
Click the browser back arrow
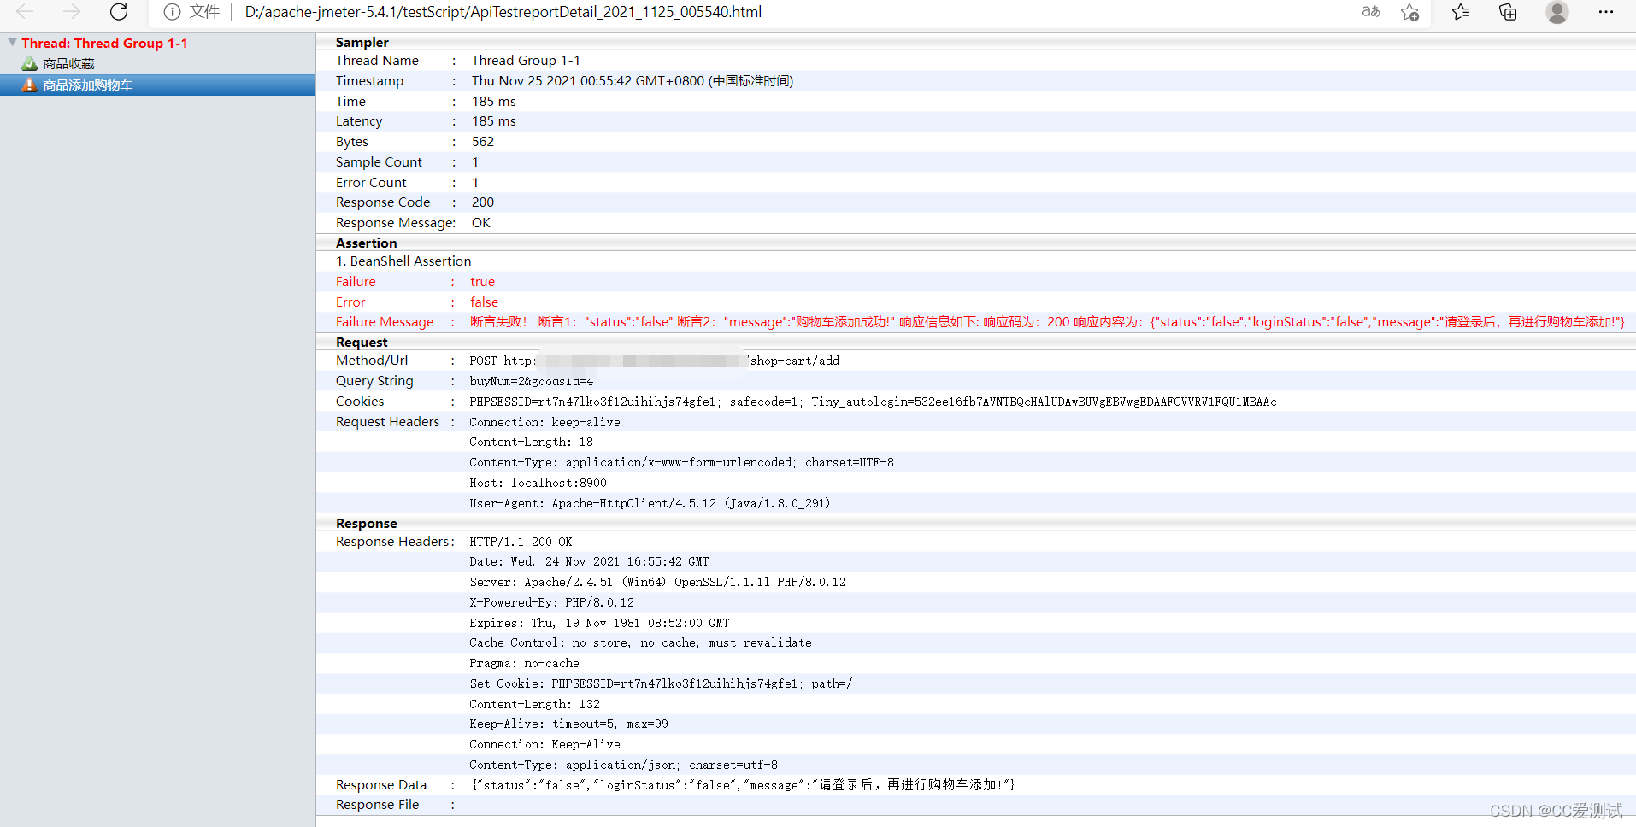click(x=25, y=12)
